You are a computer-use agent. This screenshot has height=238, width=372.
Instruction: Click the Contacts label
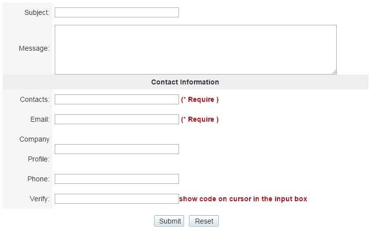(x=35, y=99)
